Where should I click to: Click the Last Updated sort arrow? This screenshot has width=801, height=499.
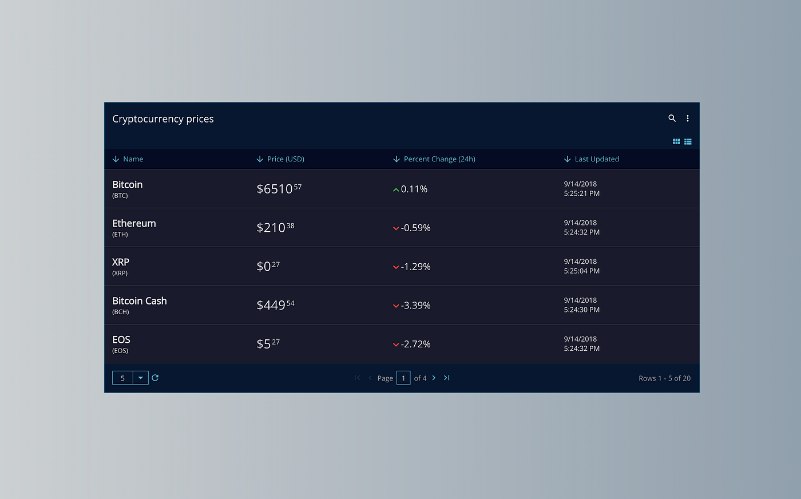tap(567, 159)
